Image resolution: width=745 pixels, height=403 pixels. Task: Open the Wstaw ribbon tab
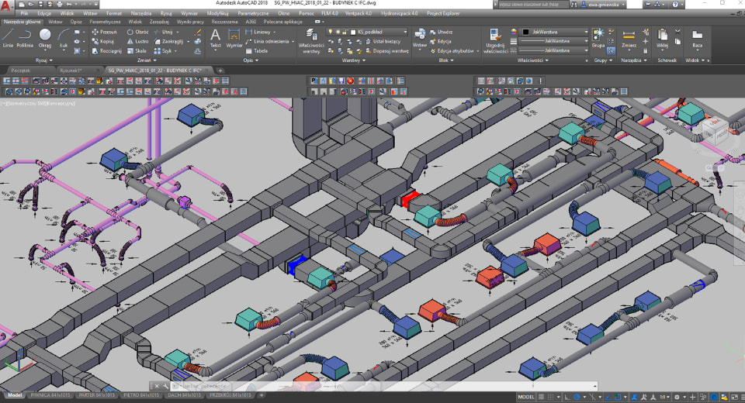point(55,22)
